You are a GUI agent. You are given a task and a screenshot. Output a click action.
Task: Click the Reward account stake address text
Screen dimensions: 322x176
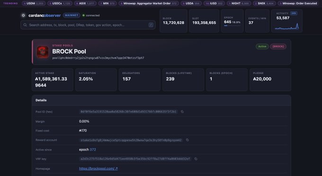pyautogui.click(x=131, y=140)
